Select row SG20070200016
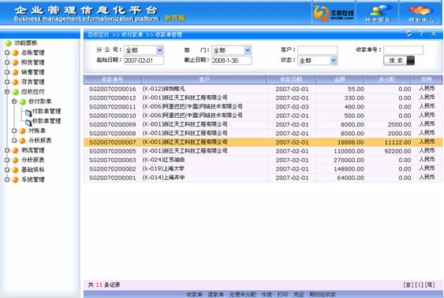The width and height of the screenshot is (444, 298). [263, 89]
